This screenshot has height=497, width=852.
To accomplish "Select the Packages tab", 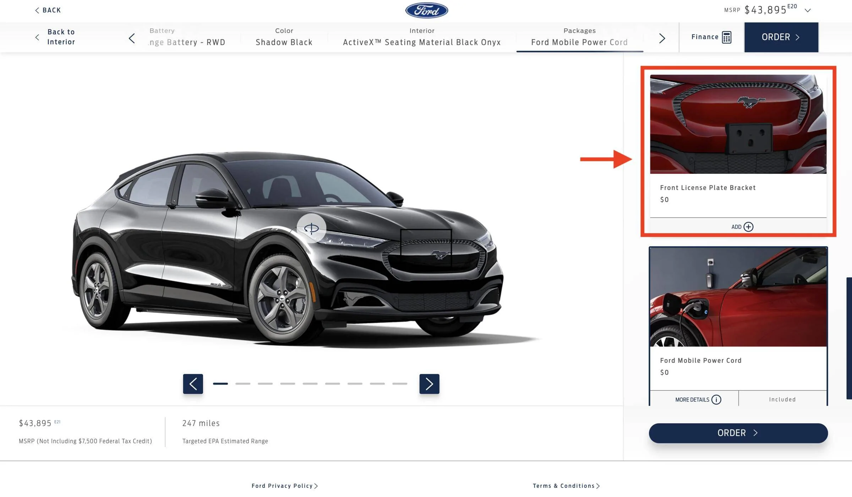I will [579, 37].
